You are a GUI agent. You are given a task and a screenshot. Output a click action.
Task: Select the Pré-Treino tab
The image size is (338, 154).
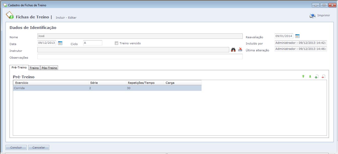(x=19, y=68)
